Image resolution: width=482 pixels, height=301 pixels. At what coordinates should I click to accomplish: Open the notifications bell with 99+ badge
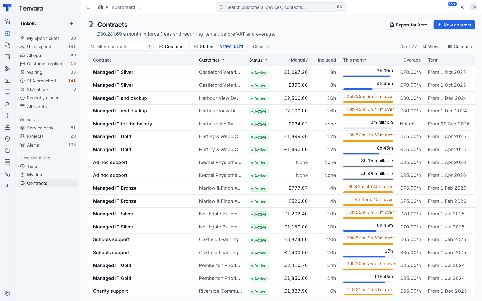(451, 7)
